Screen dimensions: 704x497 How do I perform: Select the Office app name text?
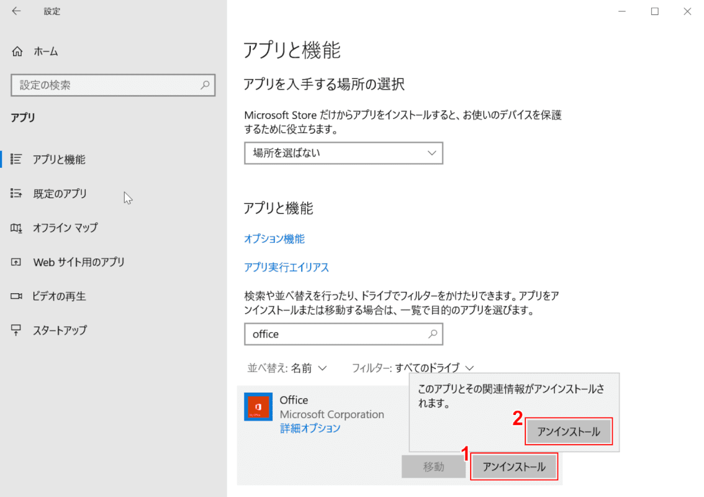(x=294, y=400)
